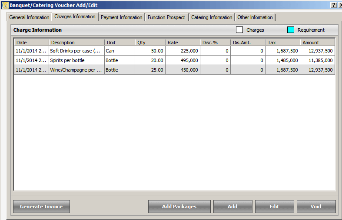This screenshot has height=220, width=342.
Task: Click the 25.00 quantity cell
Action: click(150, 70)
